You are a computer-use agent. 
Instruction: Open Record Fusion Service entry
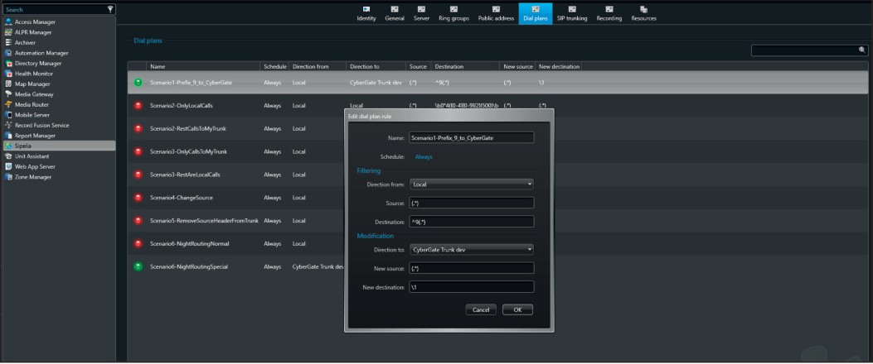point(41,125)
